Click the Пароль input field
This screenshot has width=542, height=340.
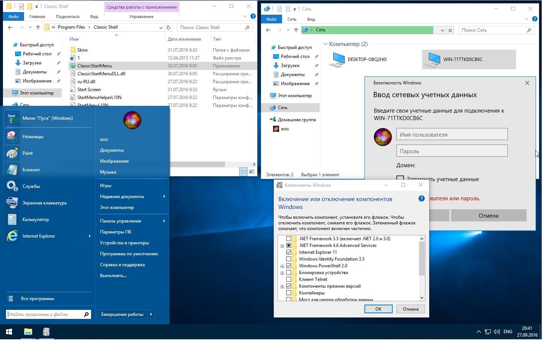pos(452,151)
